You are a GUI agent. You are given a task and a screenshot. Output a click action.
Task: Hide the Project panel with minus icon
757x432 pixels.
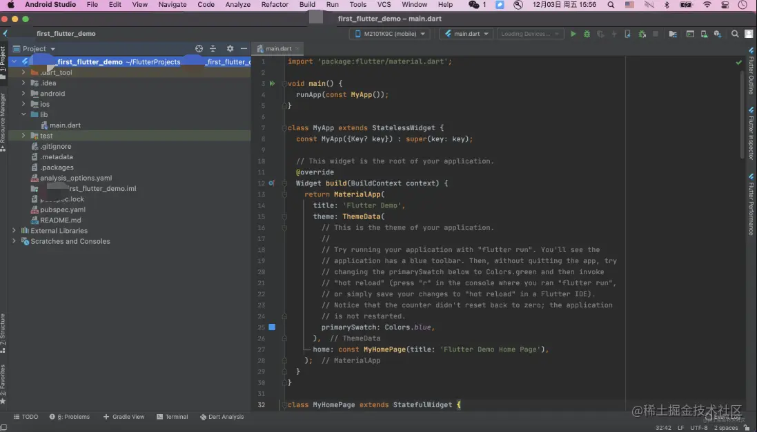click(x=244, y=49)
